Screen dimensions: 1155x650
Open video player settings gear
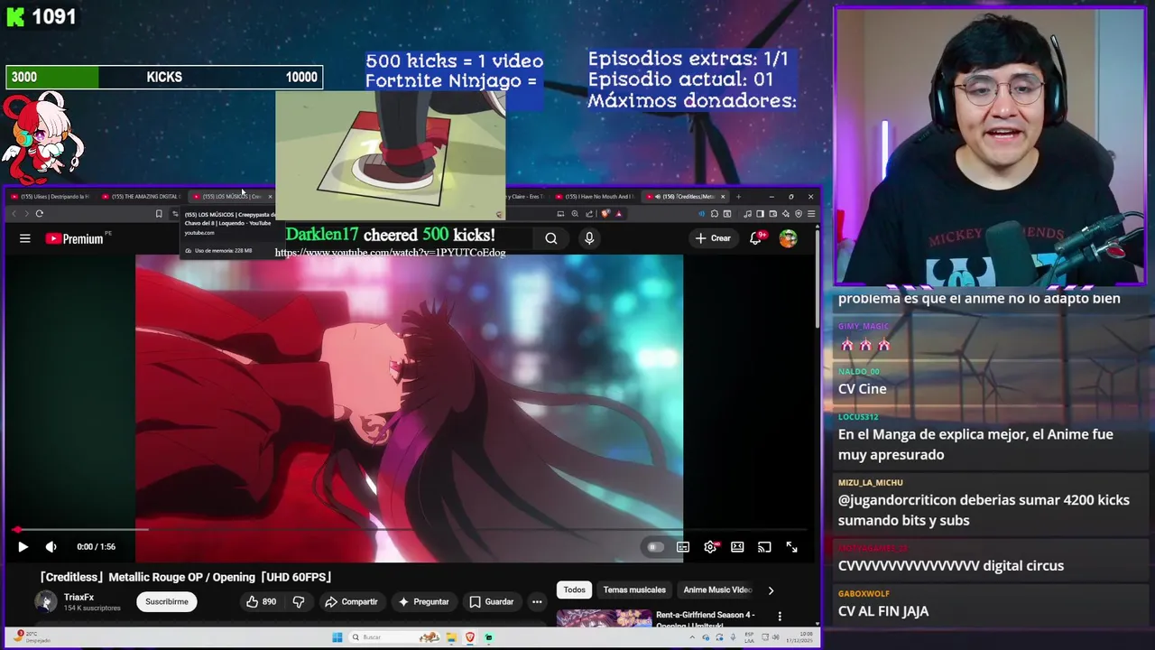[710, 546]
